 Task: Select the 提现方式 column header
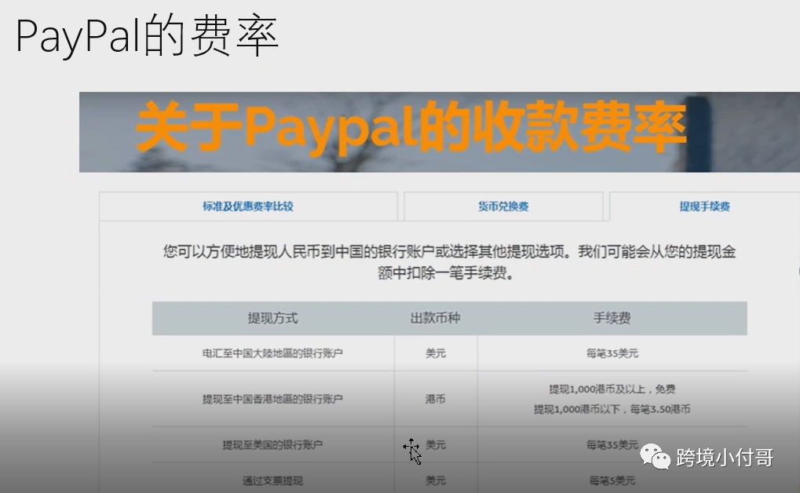(271, 318)
